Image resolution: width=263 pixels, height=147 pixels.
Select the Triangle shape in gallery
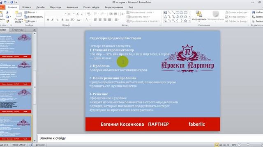click(x=165, y=17)
